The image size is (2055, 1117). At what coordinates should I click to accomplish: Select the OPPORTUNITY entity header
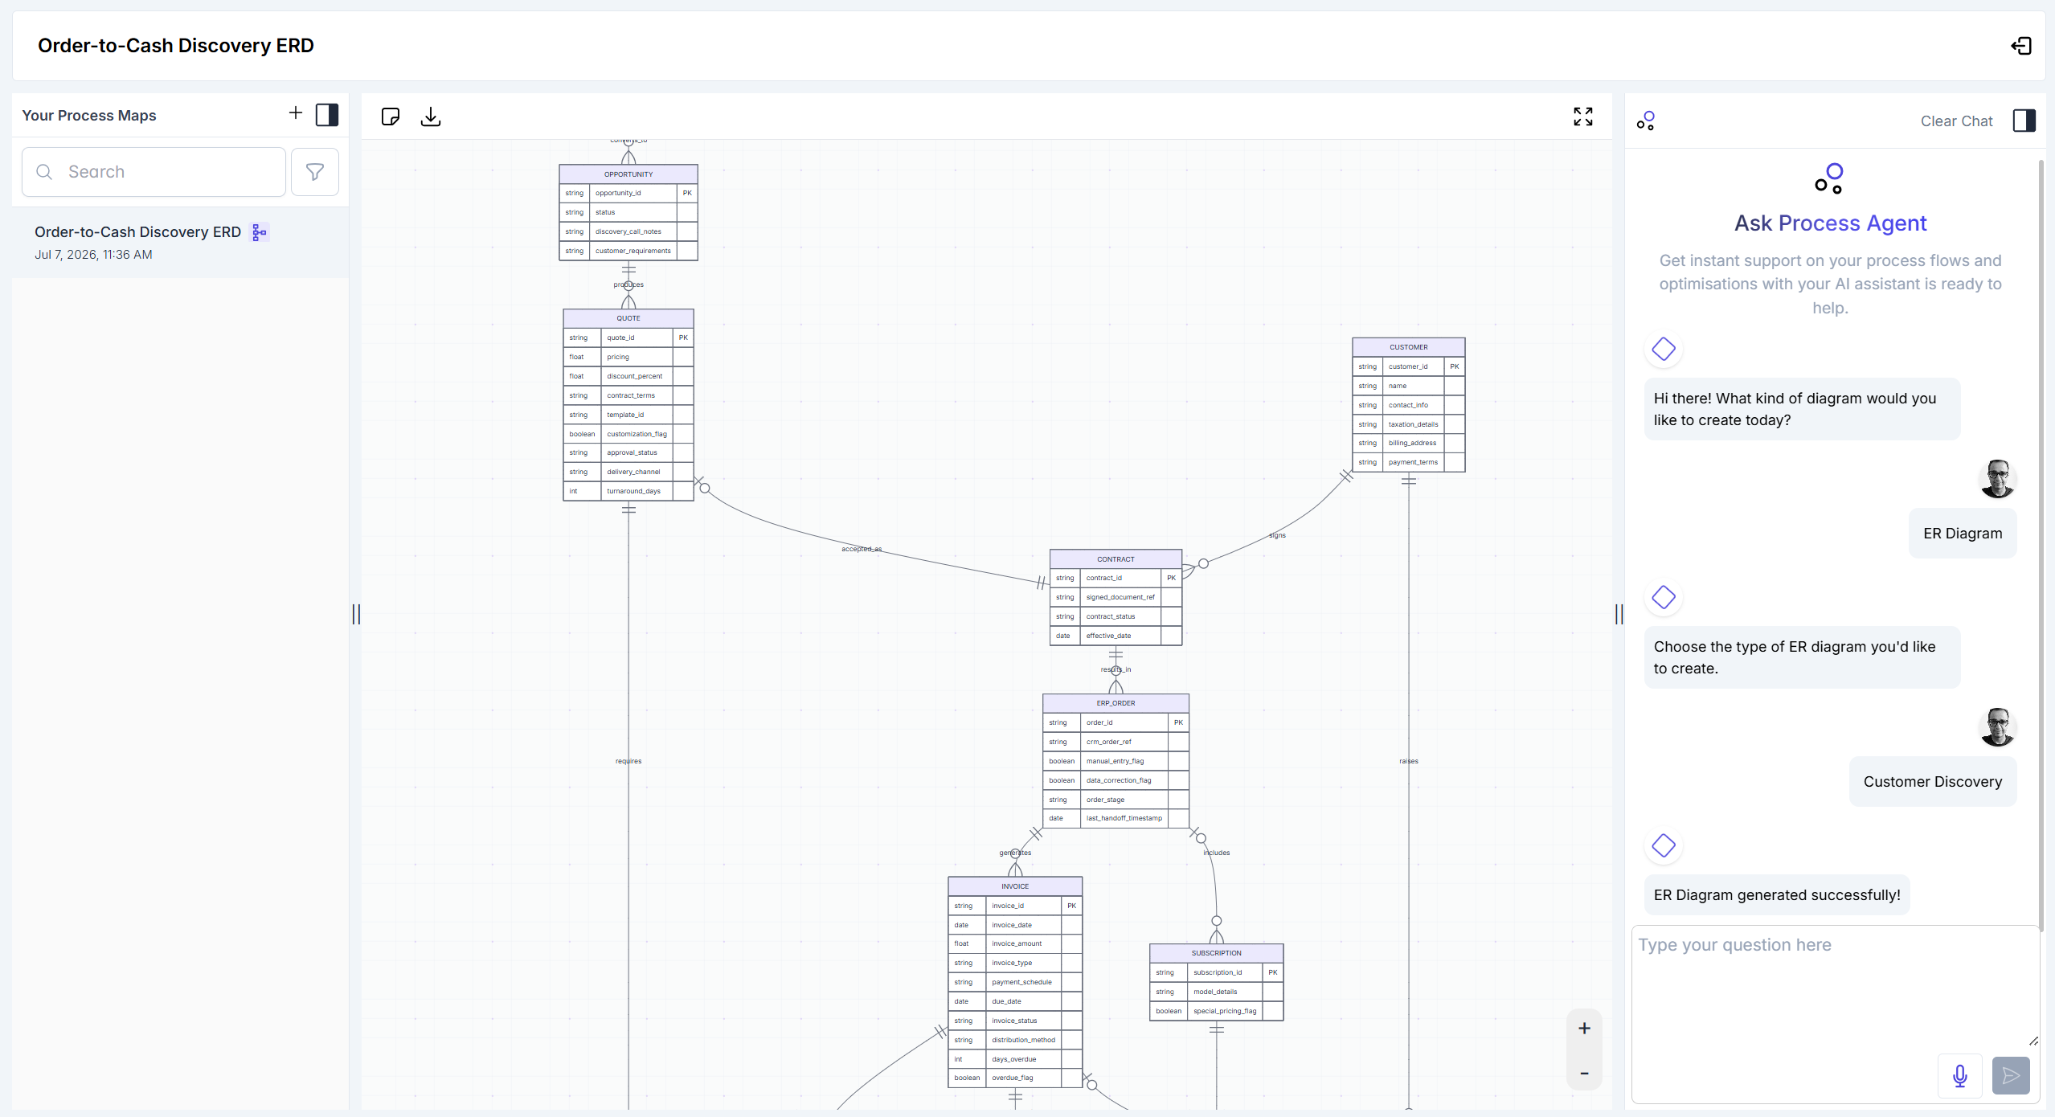click(x=628, y=174)
